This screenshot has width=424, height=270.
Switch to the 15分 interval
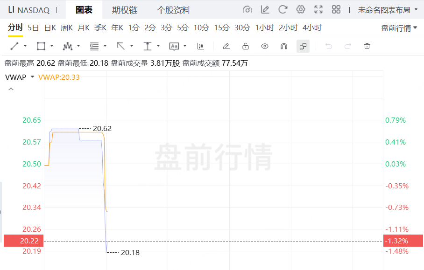[x=221, y=28]
